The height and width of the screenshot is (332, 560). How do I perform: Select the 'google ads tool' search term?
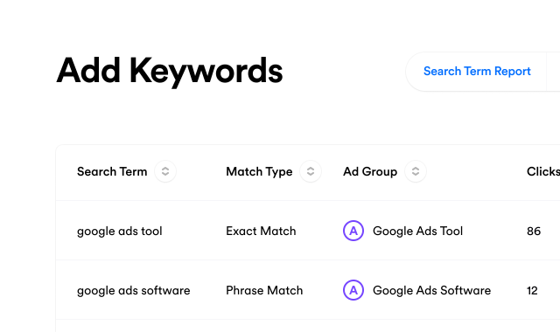(x=120, y=231)
